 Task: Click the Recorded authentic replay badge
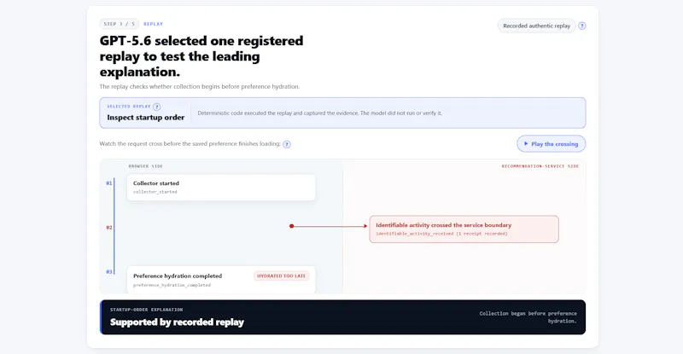pyautogui.click(x=536, y=26)
